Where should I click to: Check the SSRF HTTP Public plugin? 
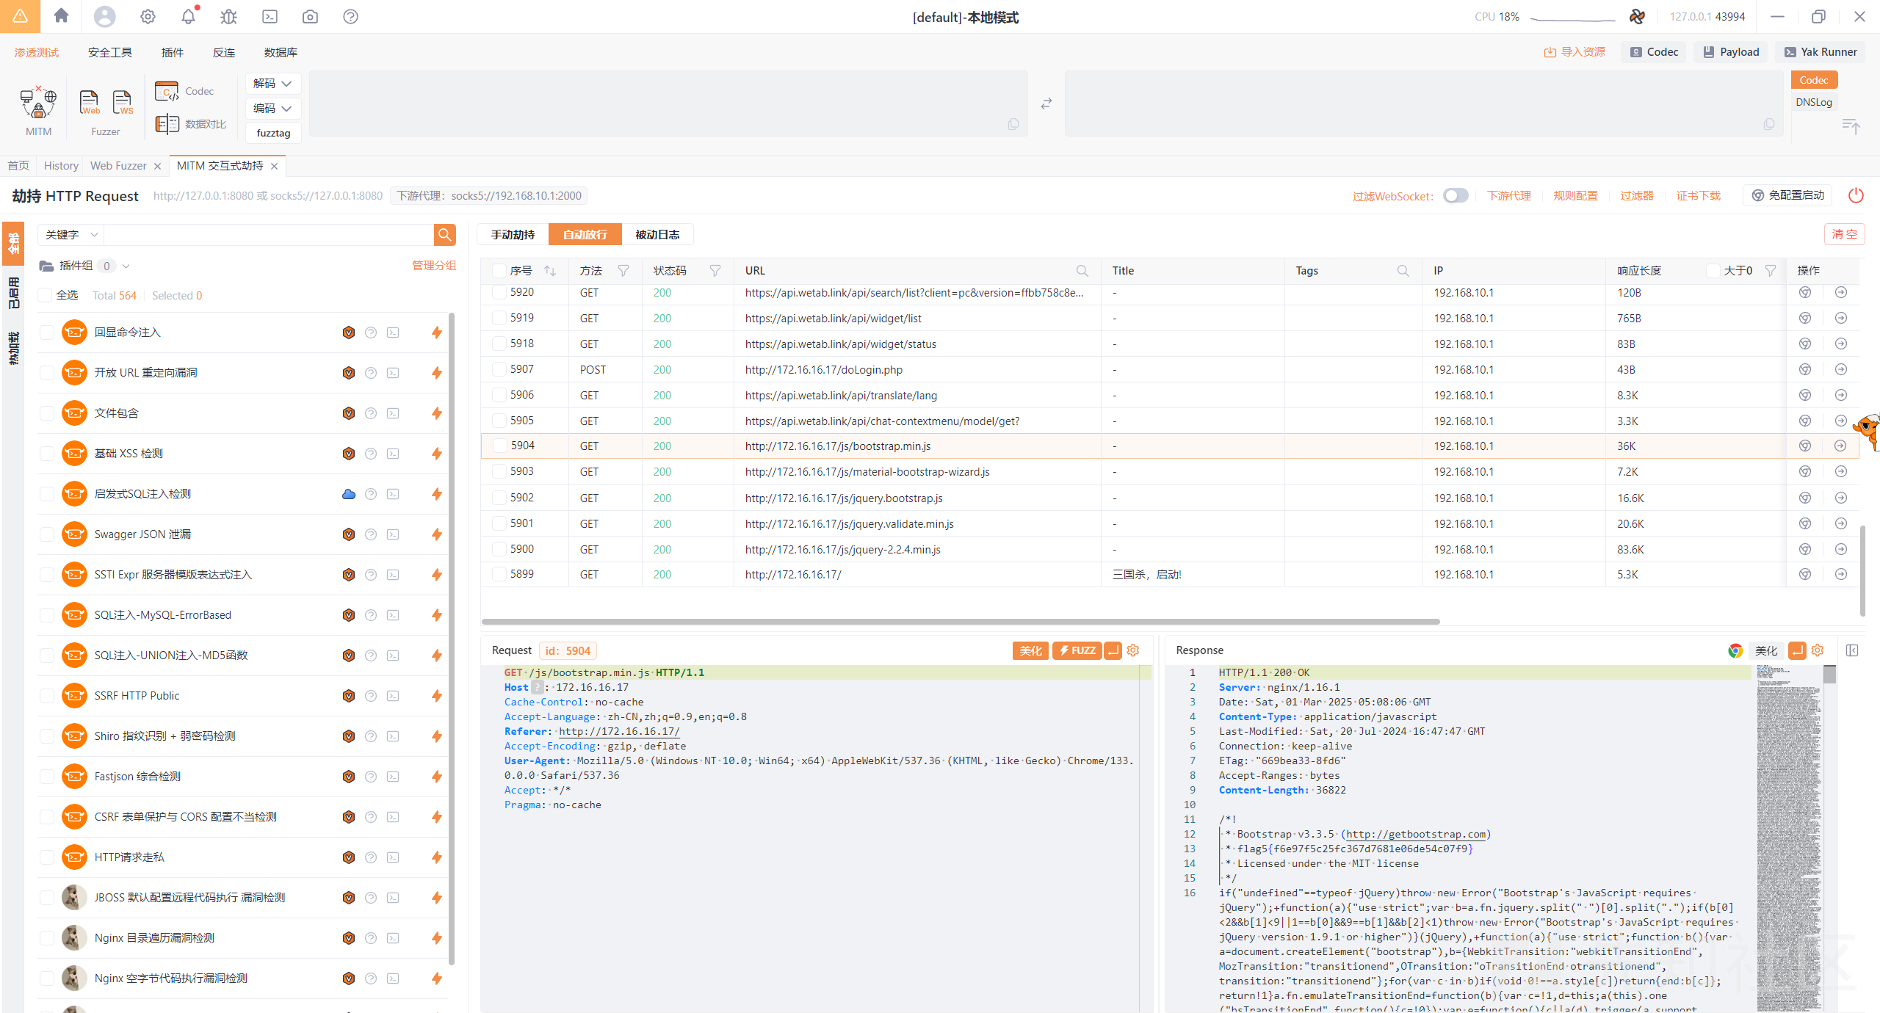pyautogui.click(x=47, y=696)
